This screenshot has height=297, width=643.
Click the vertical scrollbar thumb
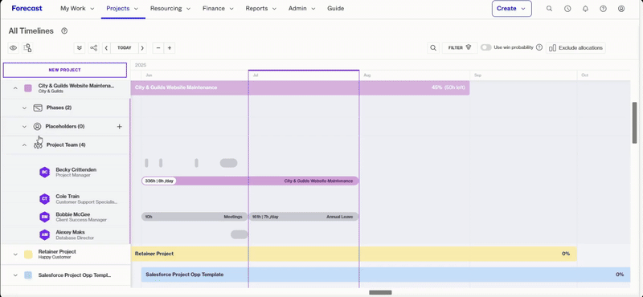tap(634, 122)
